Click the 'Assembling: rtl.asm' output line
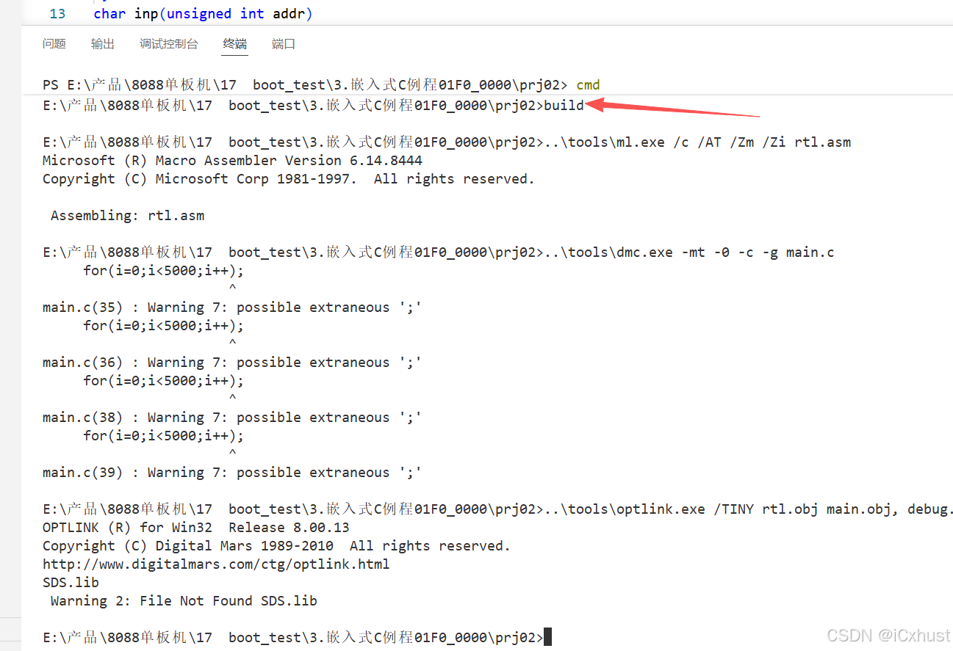Image resolution: width=953 pixels, height=651 pixels. pyautogui.click(x=128, y=216)
